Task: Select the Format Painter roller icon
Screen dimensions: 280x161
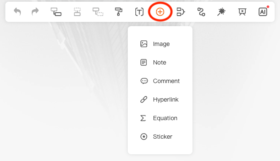Action: click(x=118, y=12)
